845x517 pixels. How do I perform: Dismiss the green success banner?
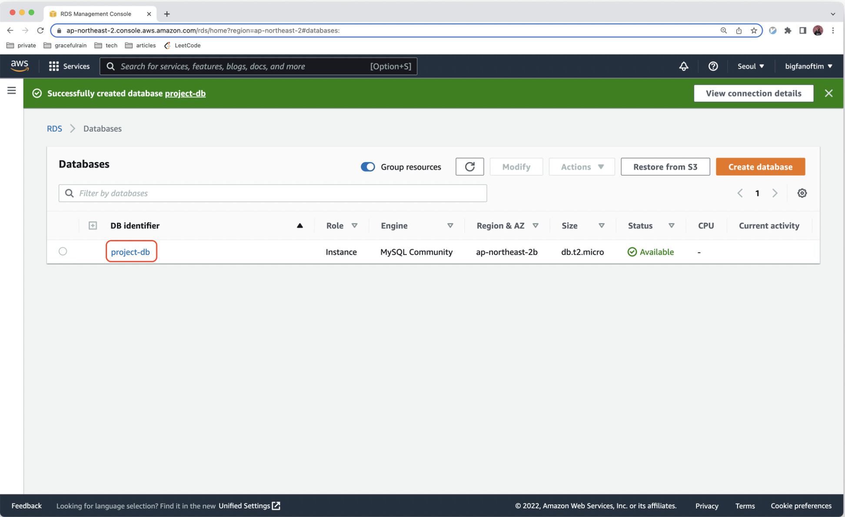click(x=828, y=93)
